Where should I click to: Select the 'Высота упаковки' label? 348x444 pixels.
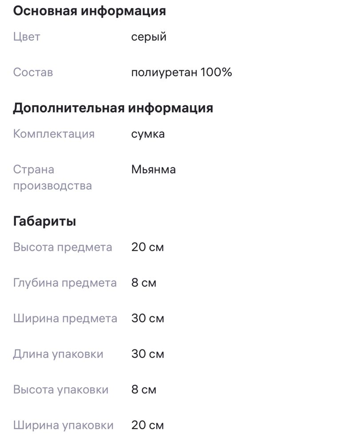pyautogui.click(x=61, y=390)
